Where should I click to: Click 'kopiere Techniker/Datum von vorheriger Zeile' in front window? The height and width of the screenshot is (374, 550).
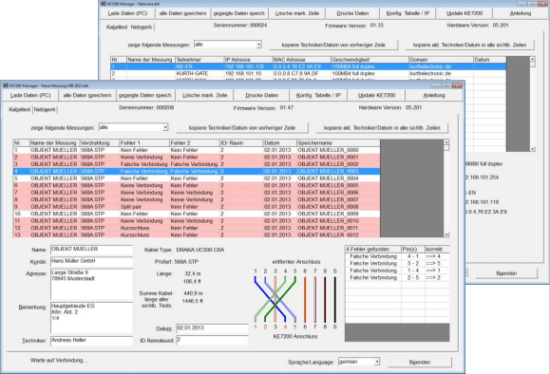tap(242, 128)
